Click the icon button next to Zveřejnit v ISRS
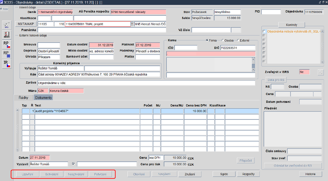Viewport: 328px width, 181px height. tap(320, 72)
